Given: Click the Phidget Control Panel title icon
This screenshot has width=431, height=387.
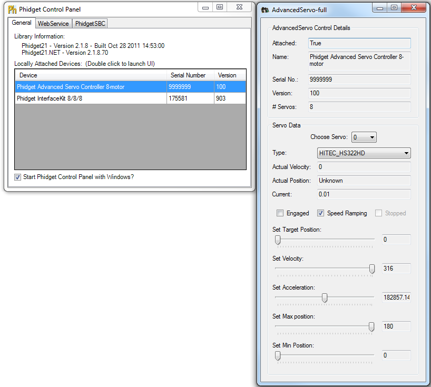Looking at the screenshot, I should (x=12, y=9).
